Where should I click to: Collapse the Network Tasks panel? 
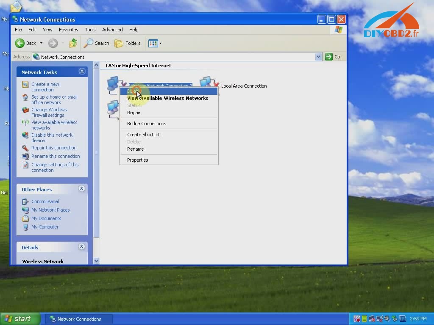pyautogui.click(x=81, y=72)
